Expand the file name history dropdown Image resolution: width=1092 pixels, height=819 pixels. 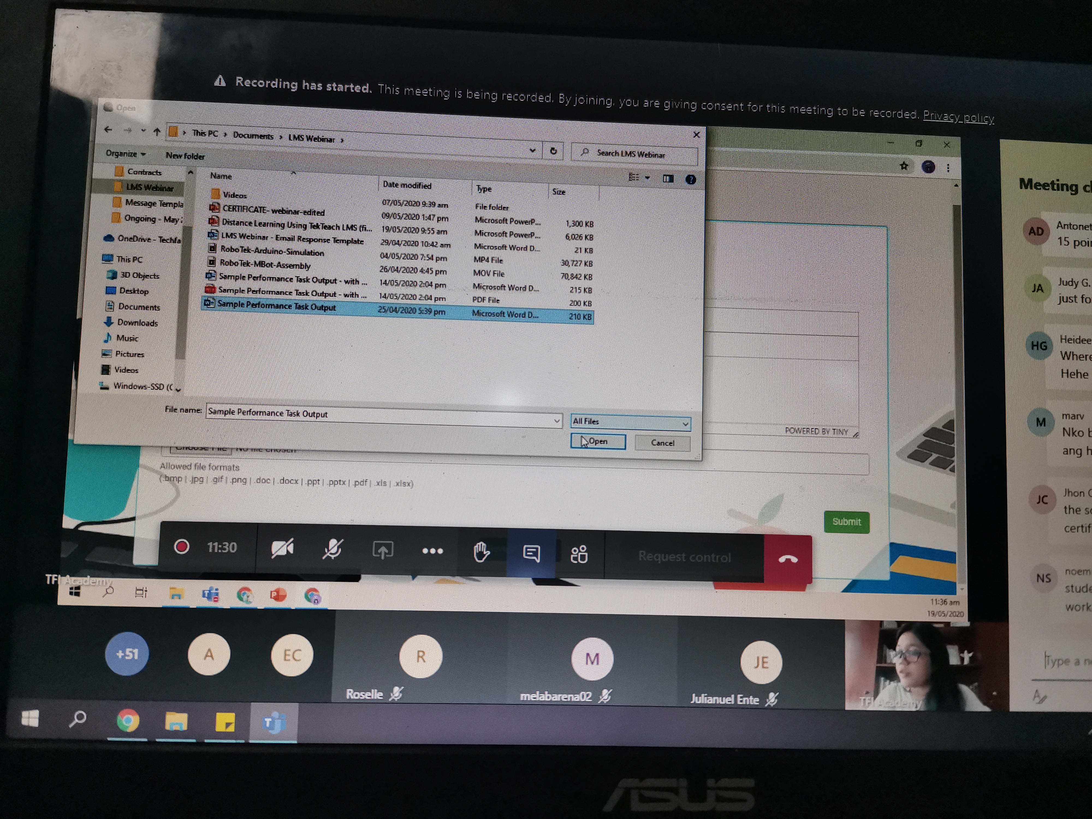[556, 421]
